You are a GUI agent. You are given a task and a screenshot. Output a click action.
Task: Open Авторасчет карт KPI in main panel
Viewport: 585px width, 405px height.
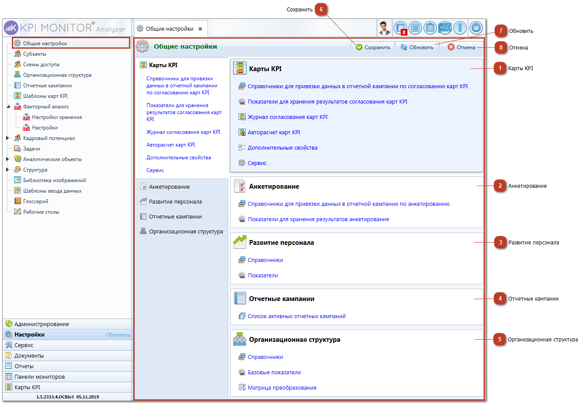[x=274, y=132]
